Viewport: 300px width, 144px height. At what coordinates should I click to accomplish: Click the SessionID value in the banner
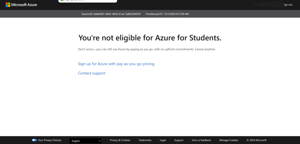pyautogui.click(x=117, y=14)
